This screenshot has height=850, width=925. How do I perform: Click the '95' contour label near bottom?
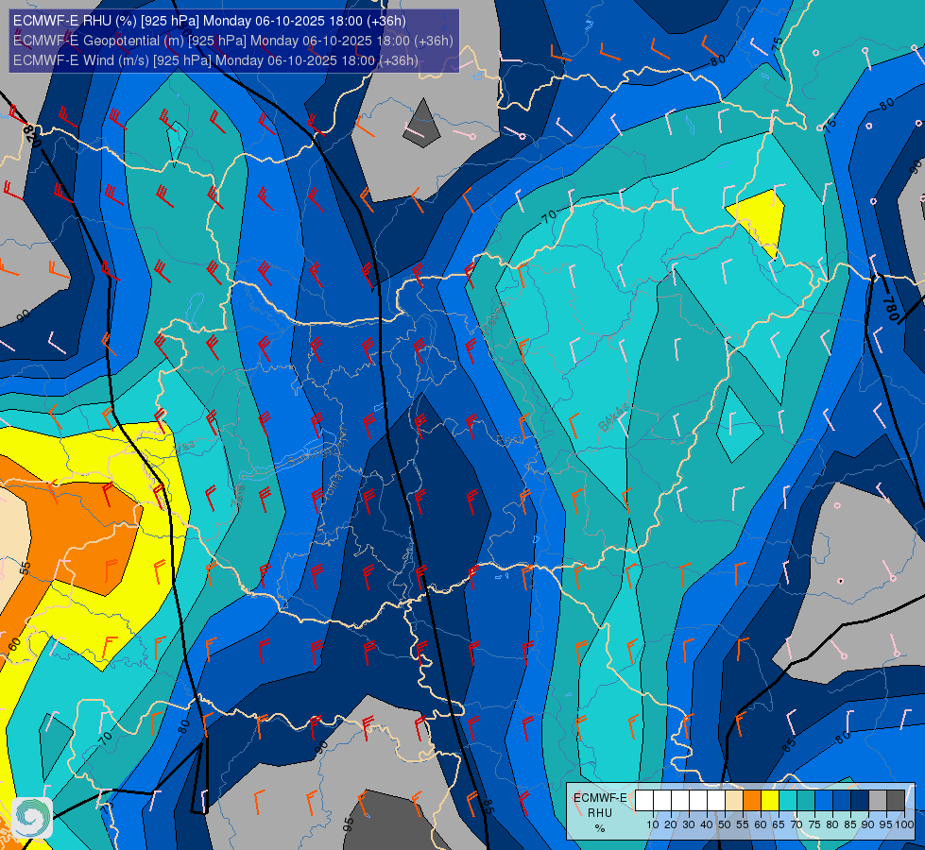coord(349,823)
